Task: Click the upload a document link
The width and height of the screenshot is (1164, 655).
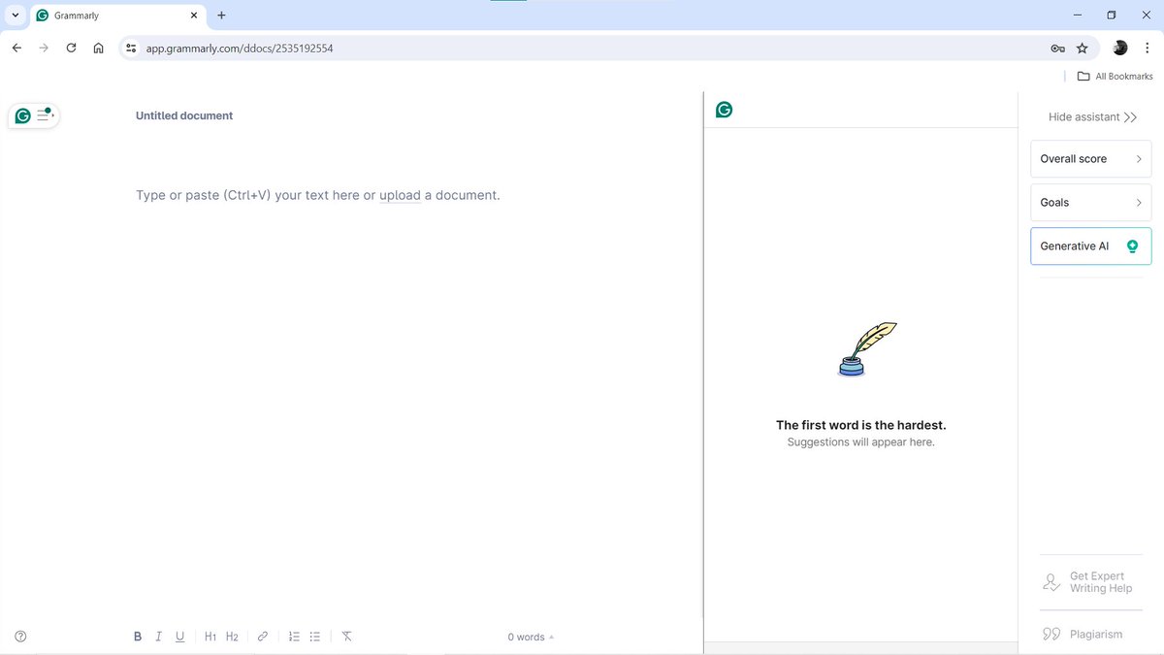Action: pos(400,195)
